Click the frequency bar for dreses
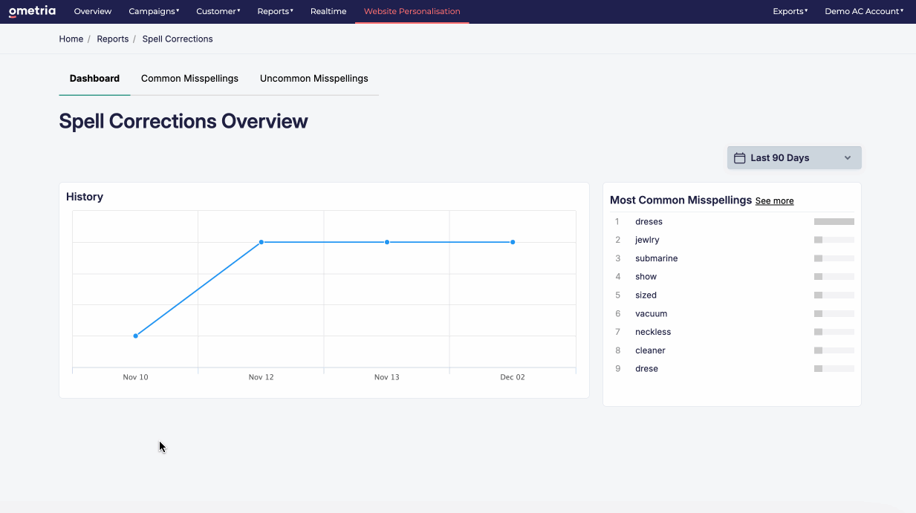 [834, 222]
